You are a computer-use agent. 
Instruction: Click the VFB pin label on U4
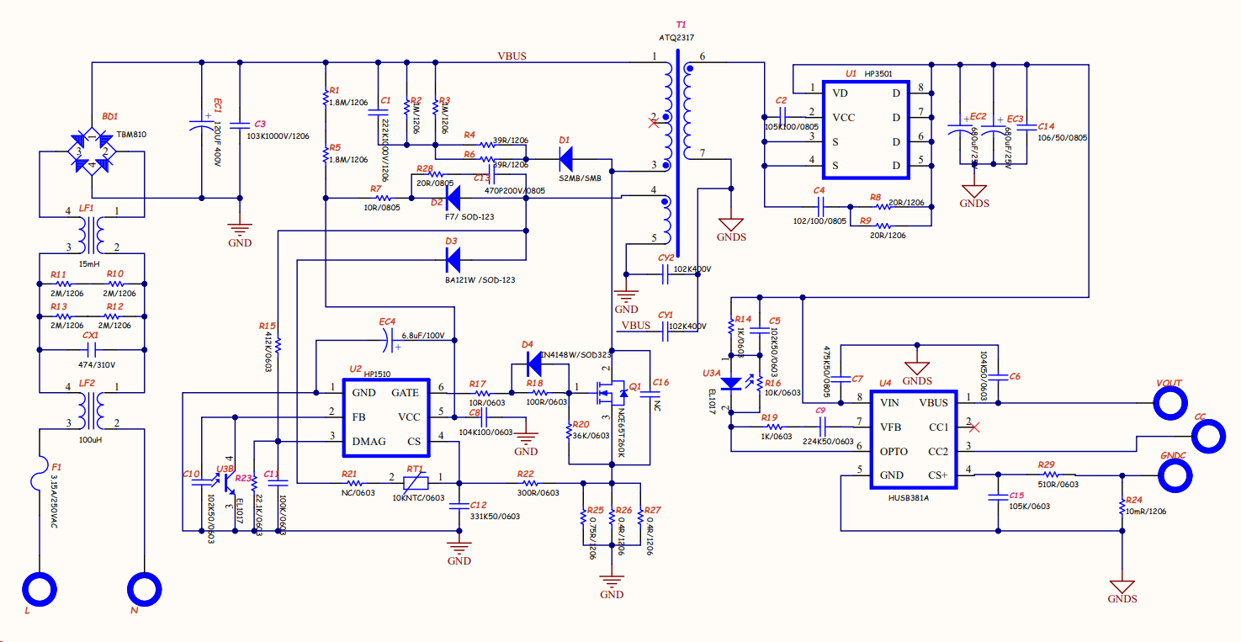coord(891,427)
